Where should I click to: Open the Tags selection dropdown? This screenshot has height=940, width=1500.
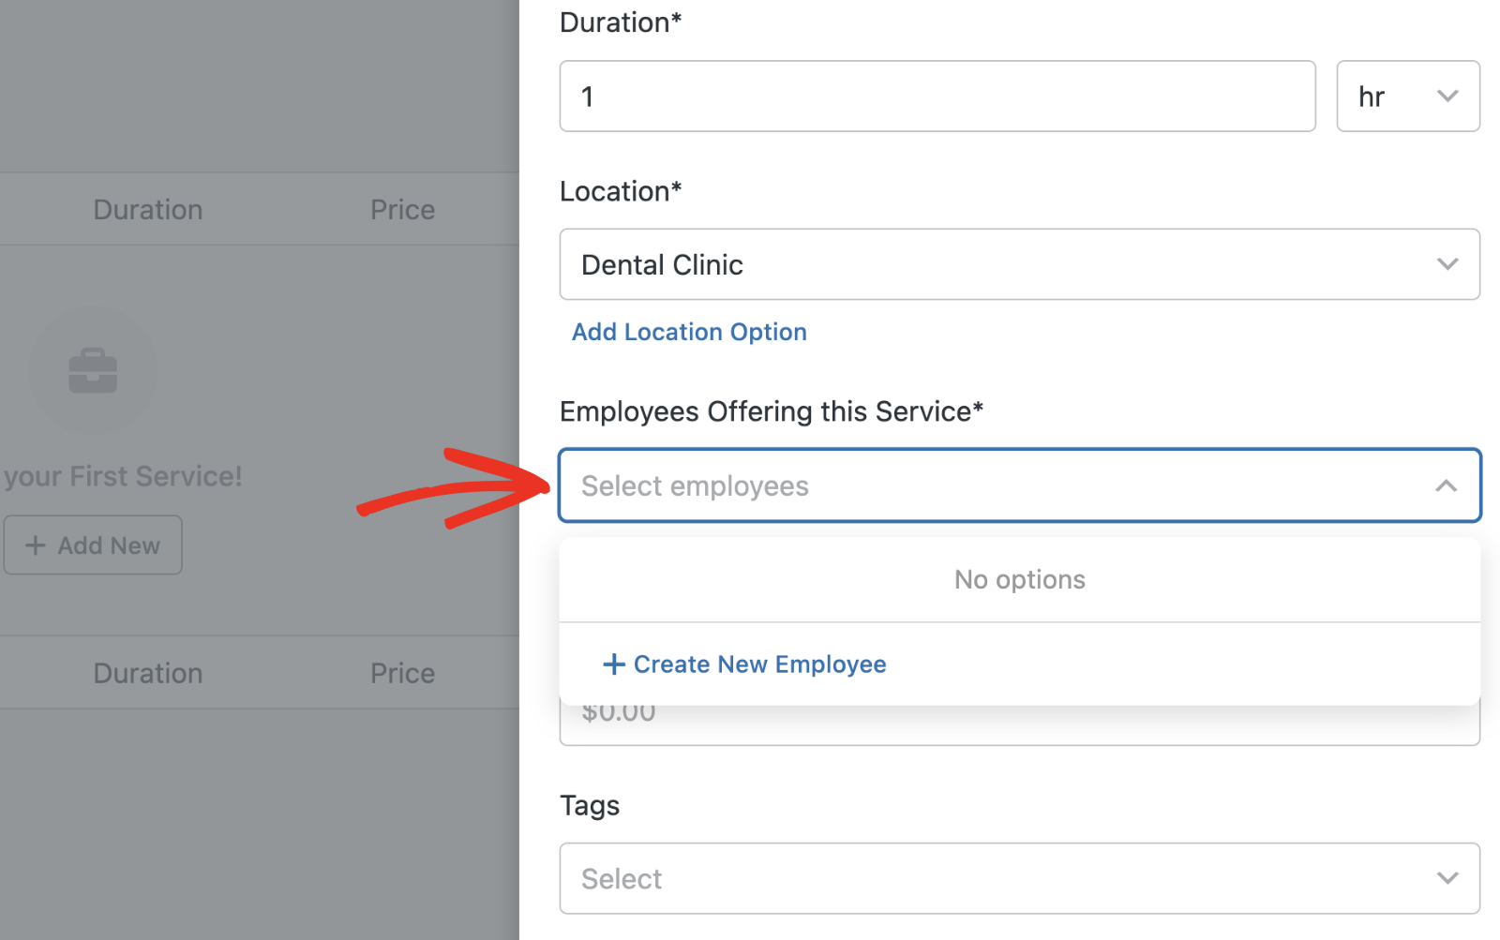[1019, 878]
